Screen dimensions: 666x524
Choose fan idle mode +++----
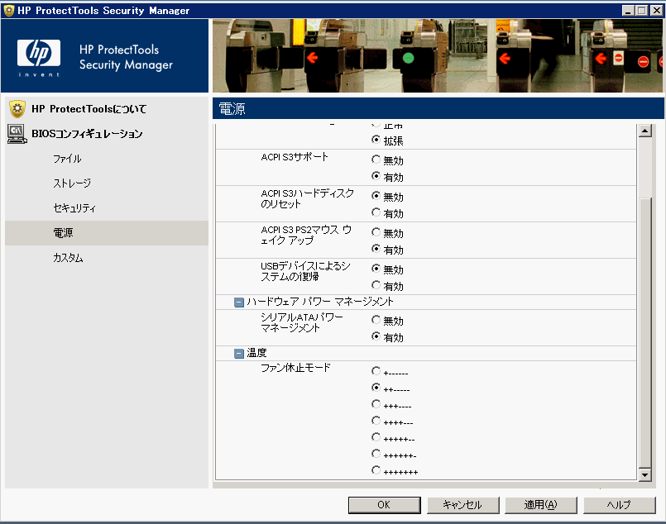pyautogui.click(x=376, y=404)
